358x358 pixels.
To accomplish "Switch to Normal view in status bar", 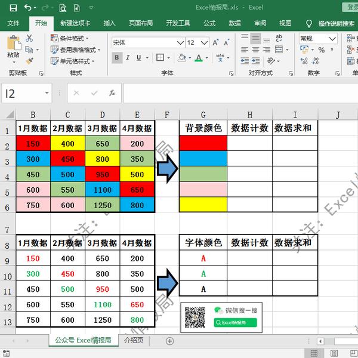I will point(314,353).
